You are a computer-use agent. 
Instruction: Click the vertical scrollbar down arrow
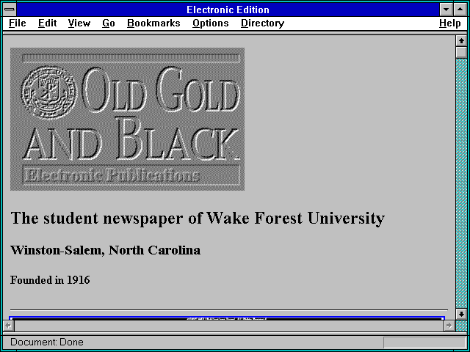tap(461, 314)
